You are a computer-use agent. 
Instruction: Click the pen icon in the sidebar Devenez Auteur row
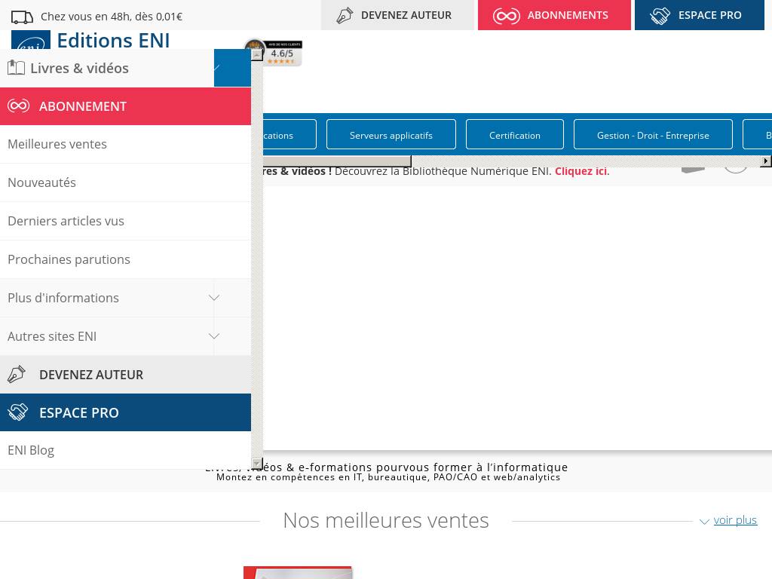(x=17, y=375)
